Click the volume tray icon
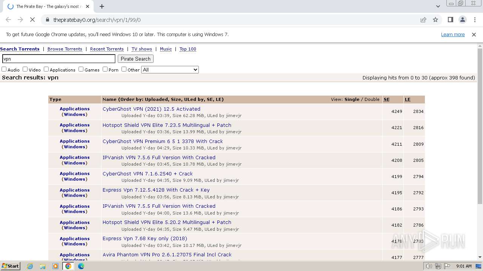Screen dimensions: 483x271 pyautogui.click(x=429, y=266)
